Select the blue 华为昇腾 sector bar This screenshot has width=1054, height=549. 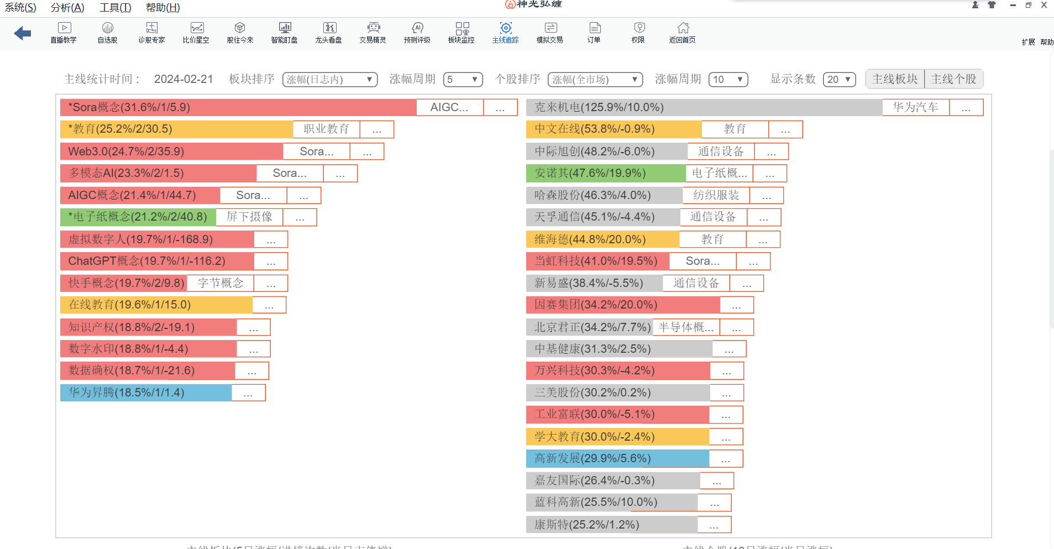tap(146, 393)
